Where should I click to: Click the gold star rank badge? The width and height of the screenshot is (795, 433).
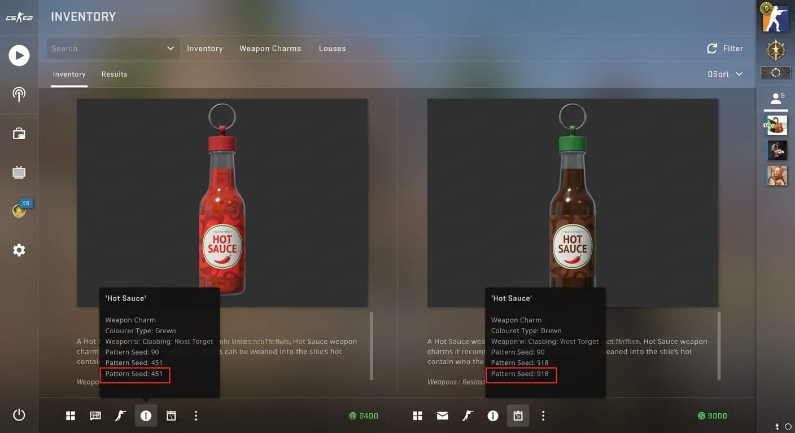[x=776, y=51]
